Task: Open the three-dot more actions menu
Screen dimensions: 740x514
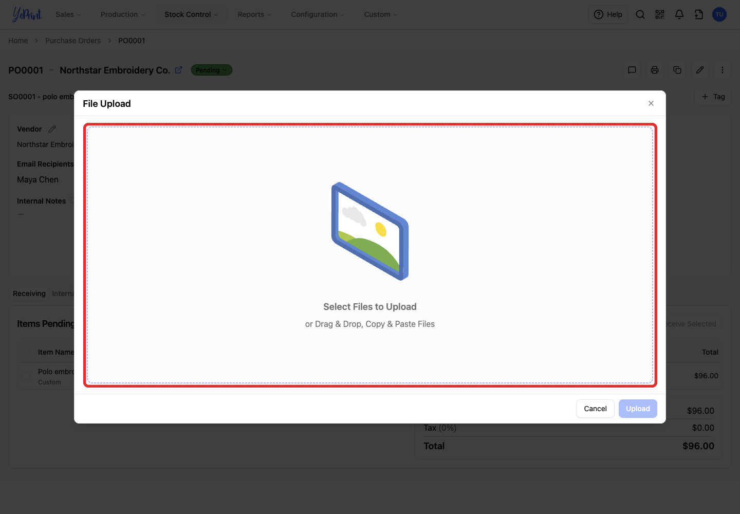Action: [723, 70]
